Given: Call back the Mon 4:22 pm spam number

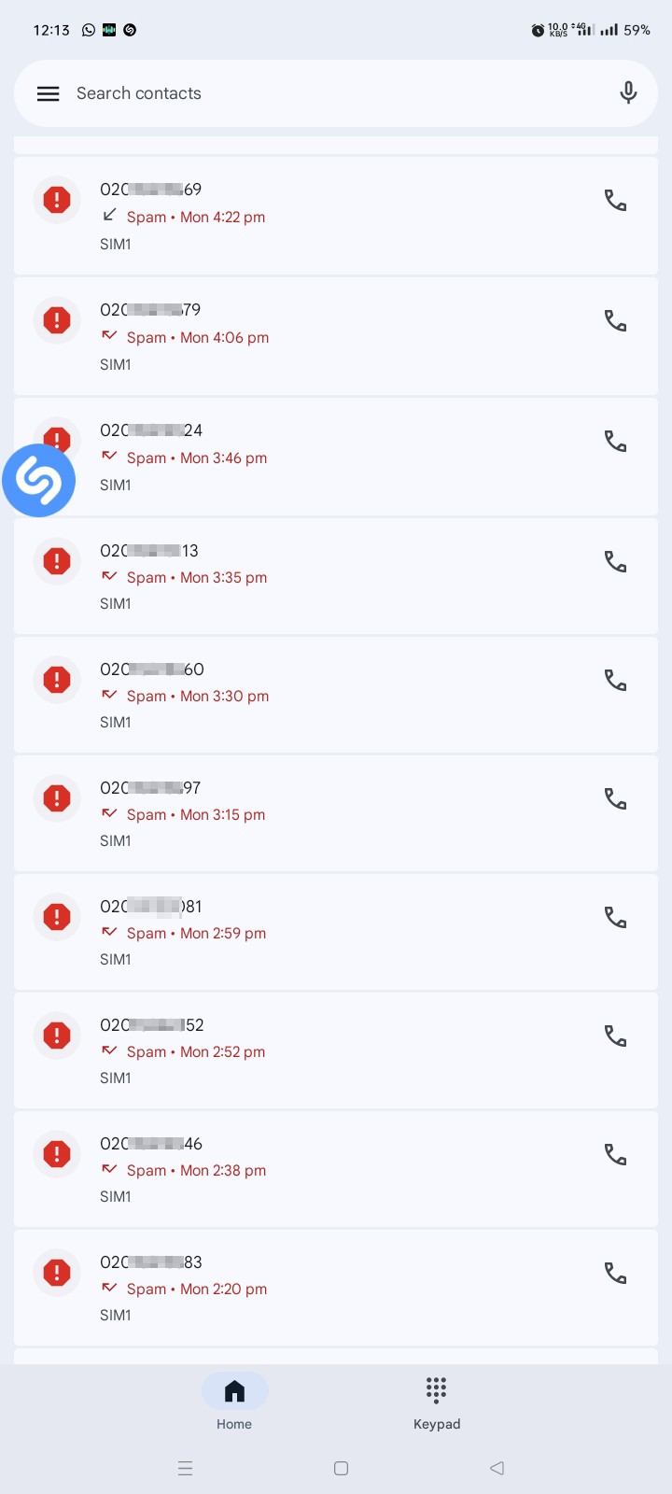Looking at the screenshot, I should pos(615,201).
